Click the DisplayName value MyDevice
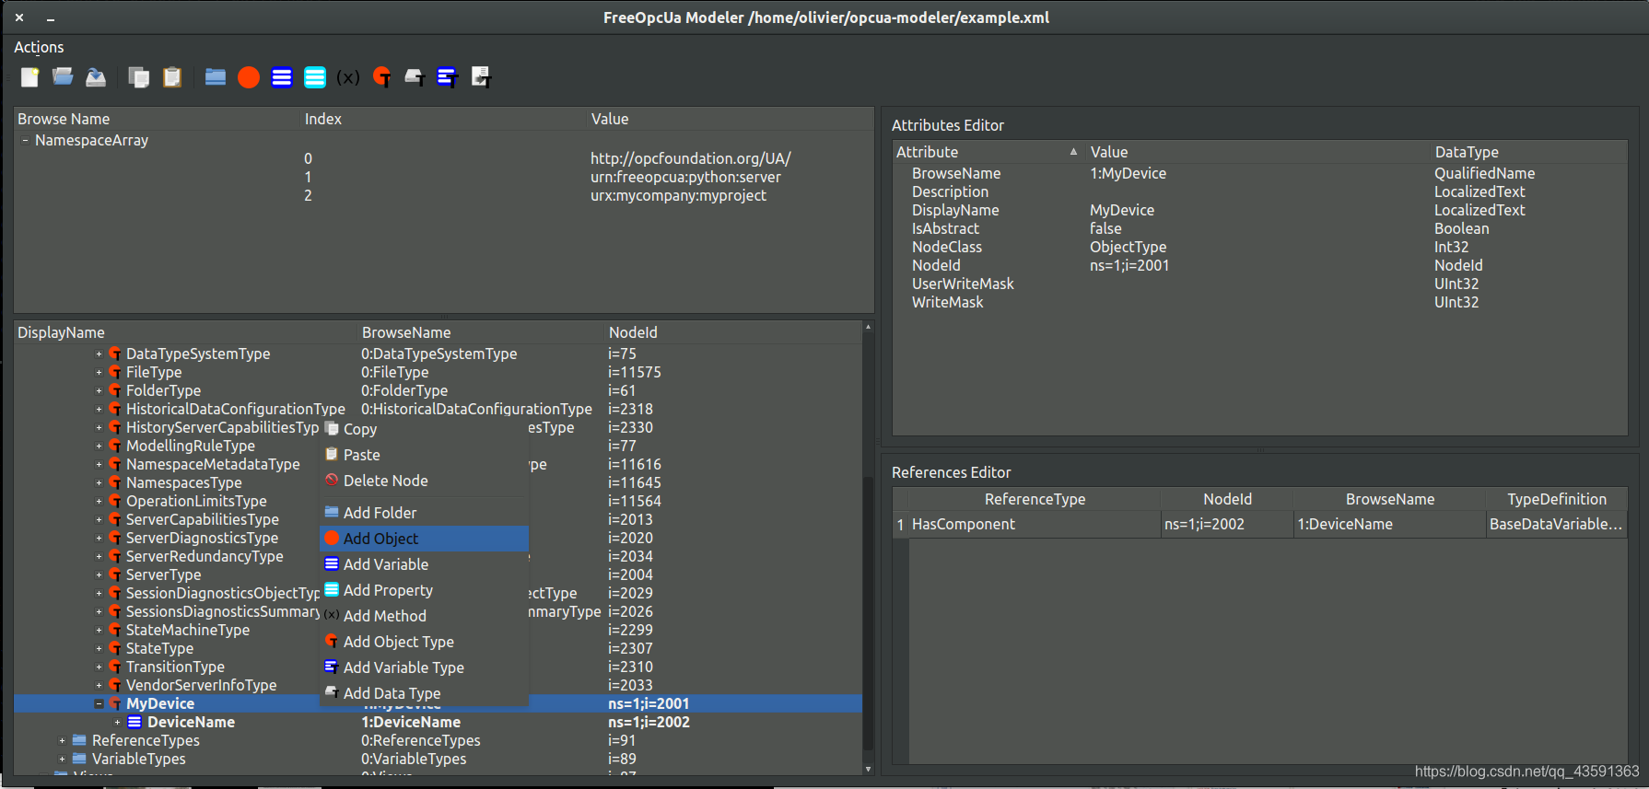Image resolution: width=1649 pixels, height=789 pixels. [x=1121, y=210]
